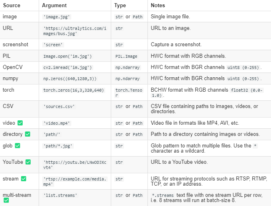271x206 pixels.
Task: Click the rtsp://example.com/media.mp4 argument
Action: coord(75,181)
